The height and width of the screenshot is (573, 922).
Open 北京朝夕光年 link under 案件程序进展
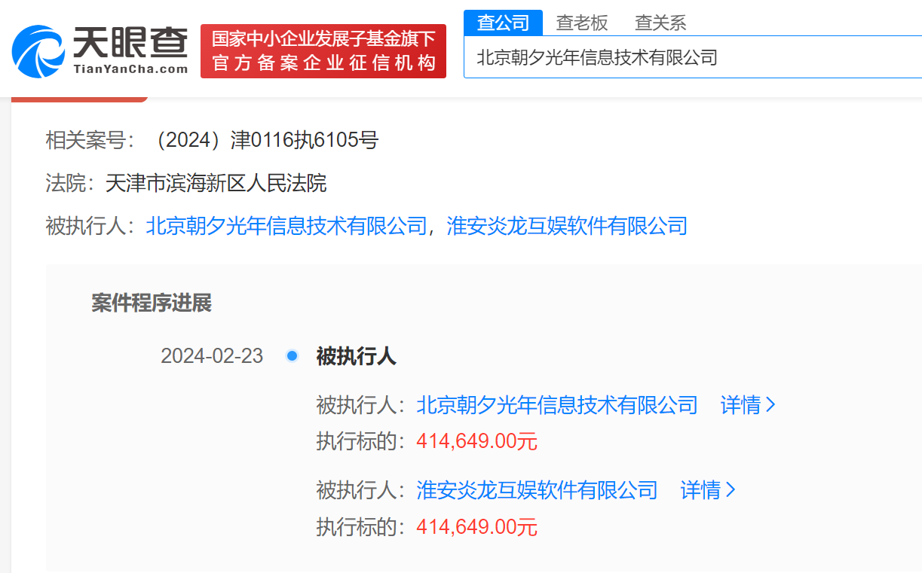(557, 405)
